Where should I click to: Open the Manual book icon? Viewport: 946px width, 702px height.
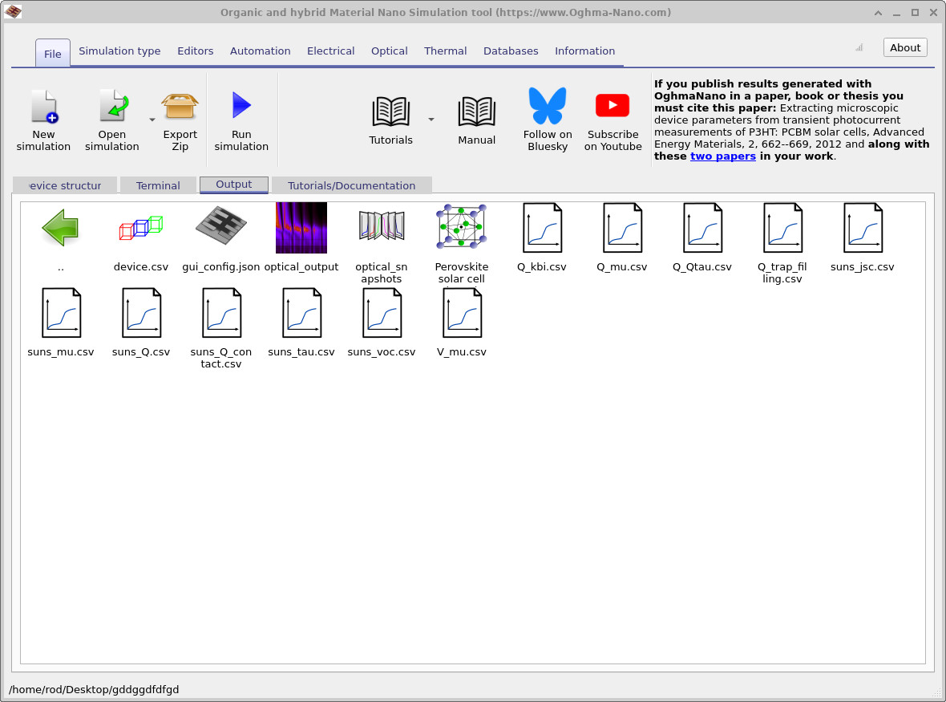point(476,112)
